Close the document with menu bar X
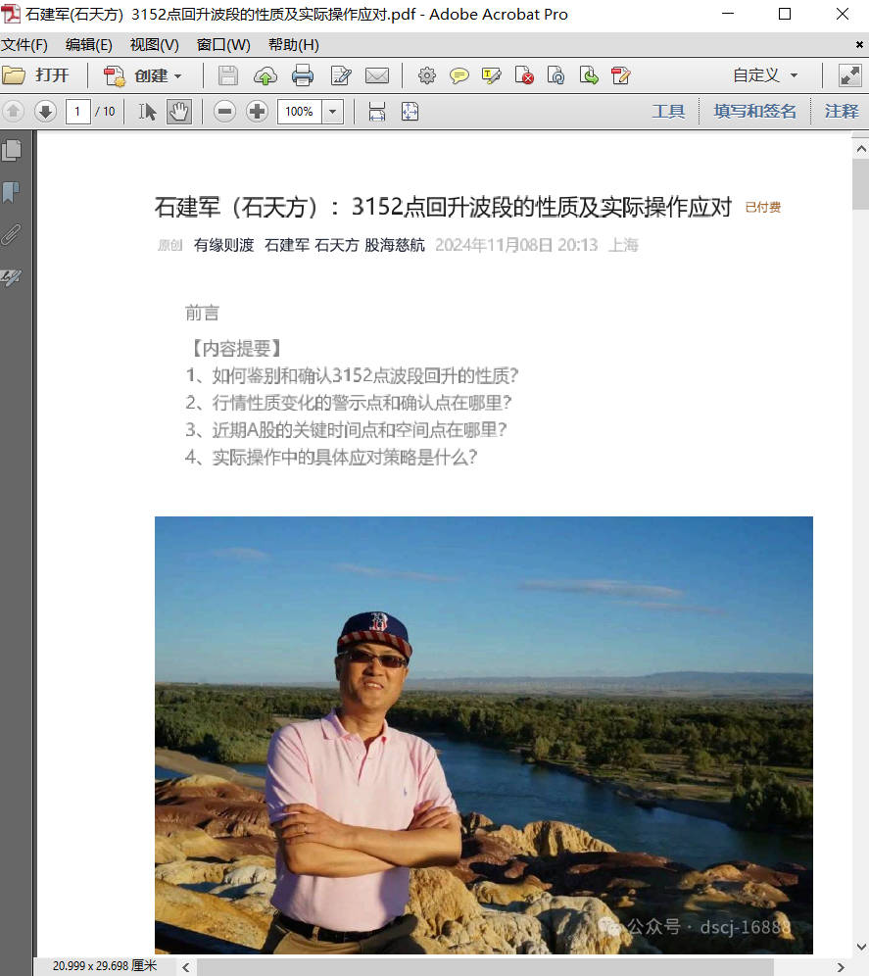This screenshot has height=976, width=869. (x=859, y=45)
